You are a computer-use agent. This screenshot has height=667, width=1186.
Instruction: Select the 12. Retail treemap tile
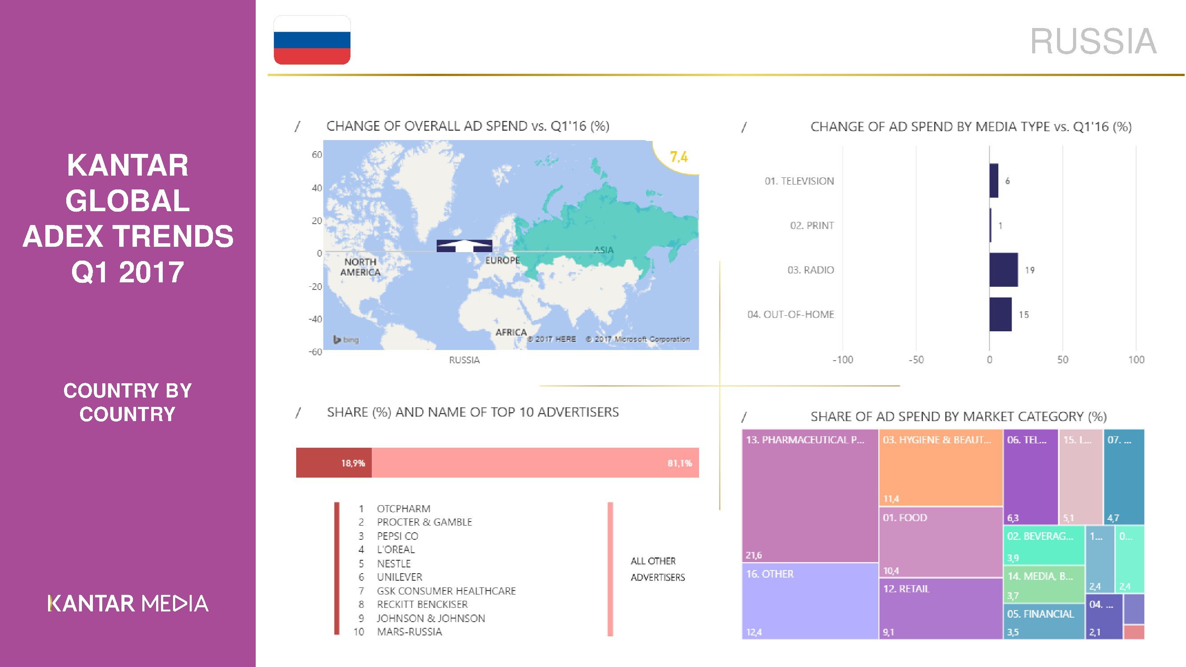pos(941,609)
